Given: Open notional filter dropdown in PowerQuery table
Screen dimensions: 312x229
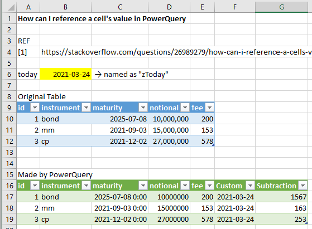Looking at the screenshot, I should (x=185, y=186).
